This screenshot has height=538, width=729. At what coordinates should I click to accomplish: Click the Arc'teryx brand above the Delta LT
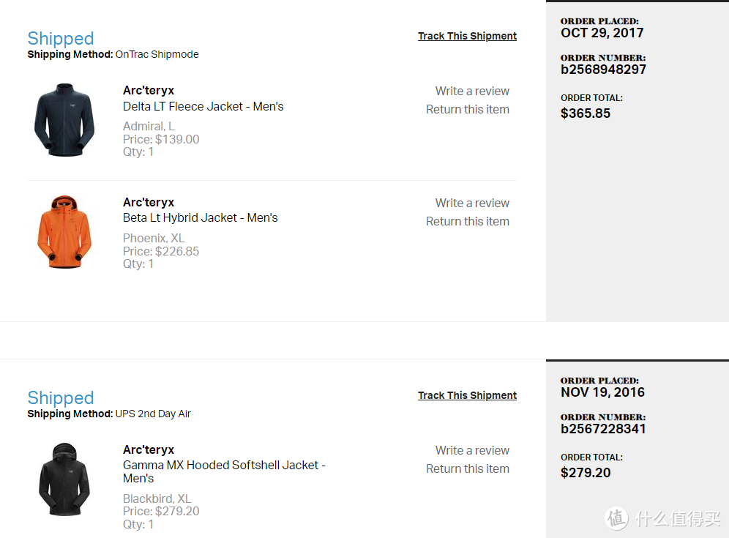click(x=149, y=90)
